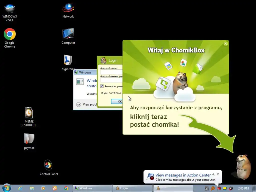
Task: Click the ChomikBox hamster character on desktop
Action: coord(243,166)
